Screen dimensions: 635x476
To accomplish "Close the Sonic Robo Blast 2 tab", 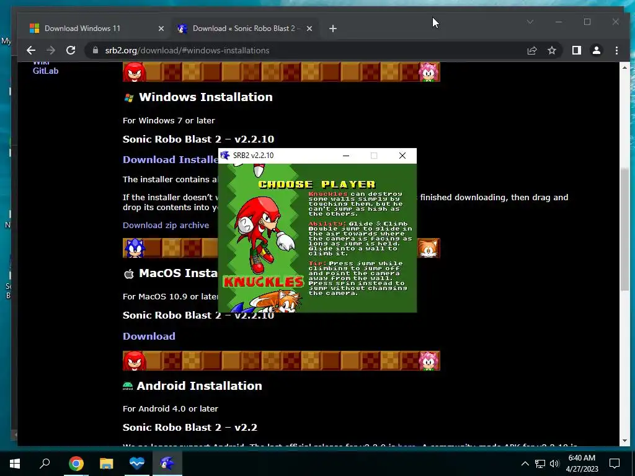I will click(x=309, y=29).
